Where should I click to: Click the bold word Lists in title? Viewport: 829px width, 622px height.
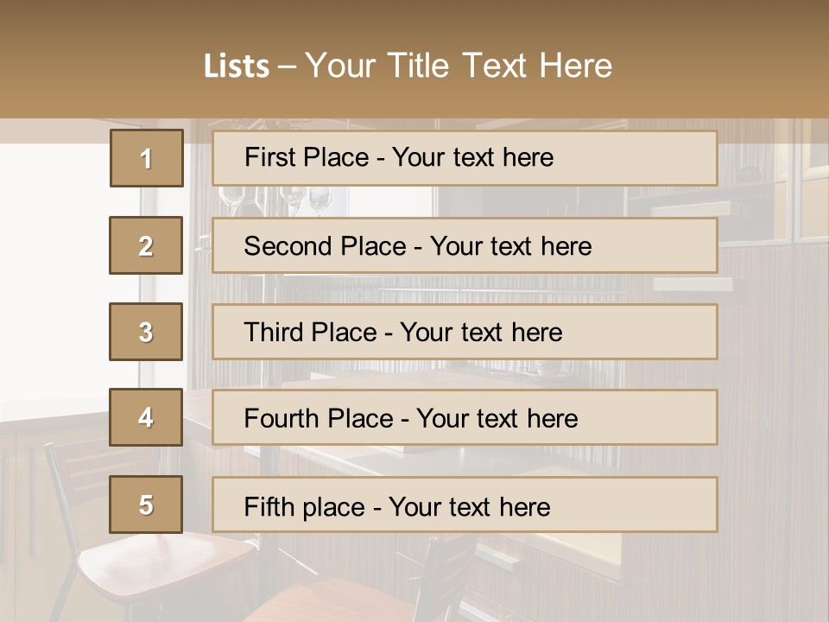[236, 66]
